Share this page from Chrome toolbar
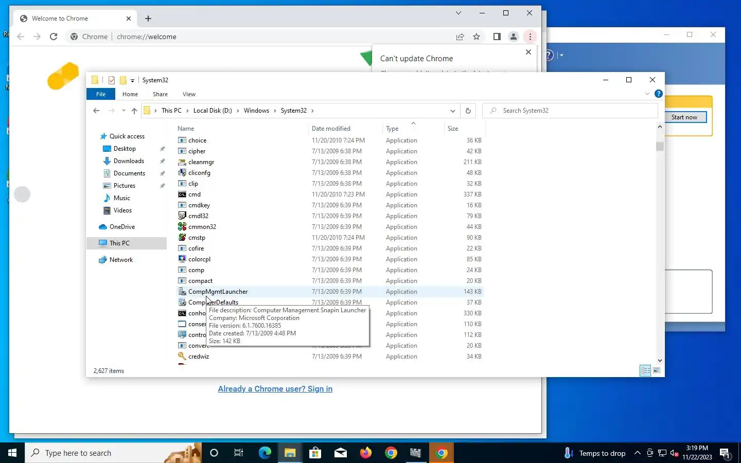 pos(460,37)
